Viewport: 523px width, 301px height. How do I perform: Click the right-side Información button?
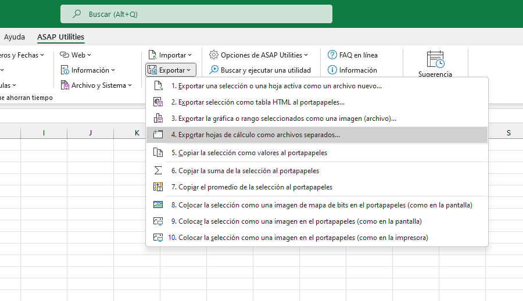352,70
